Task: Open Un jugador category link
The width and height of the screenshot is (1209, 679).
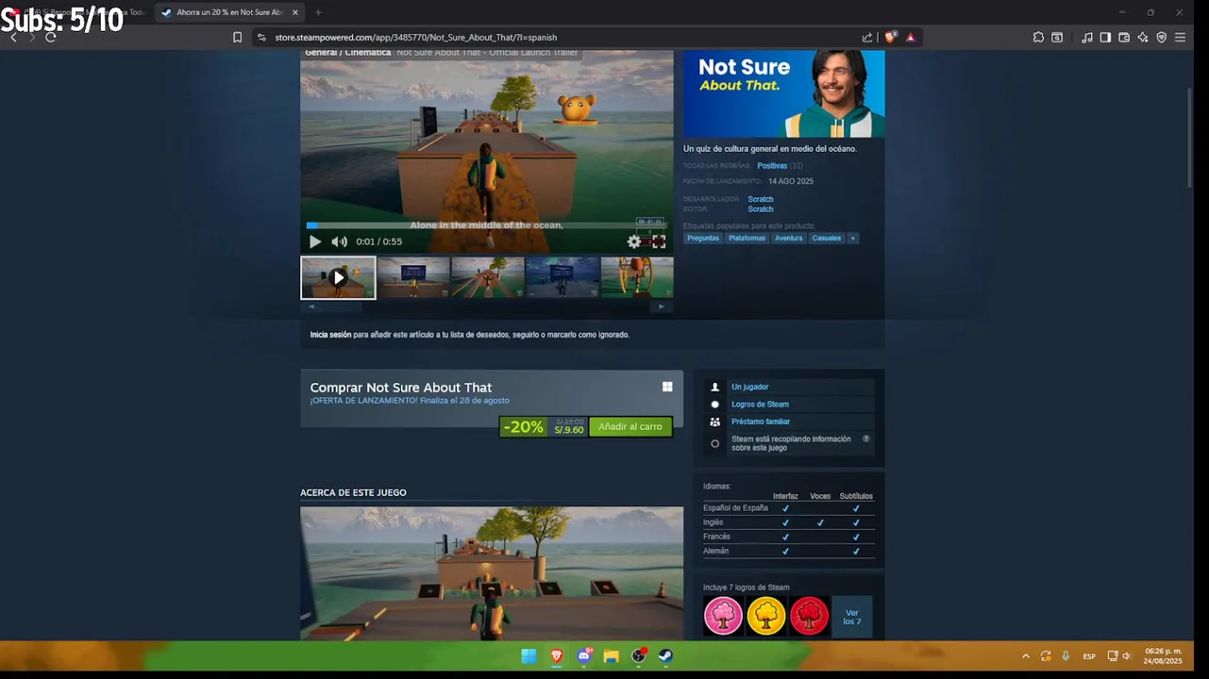Action: 749,387
